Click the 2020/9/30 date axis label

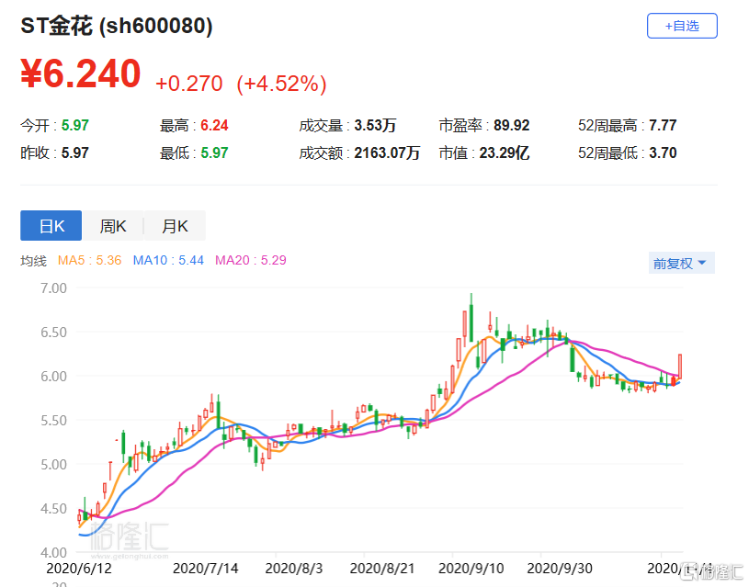point(560,569)
